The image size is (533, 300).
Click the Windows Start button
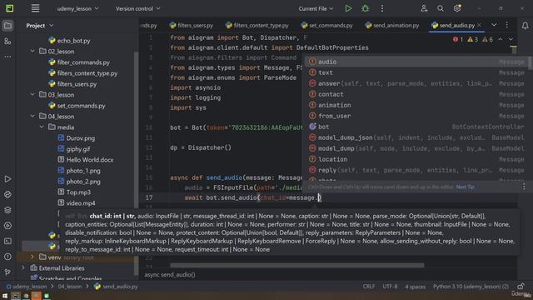point(5,296)
